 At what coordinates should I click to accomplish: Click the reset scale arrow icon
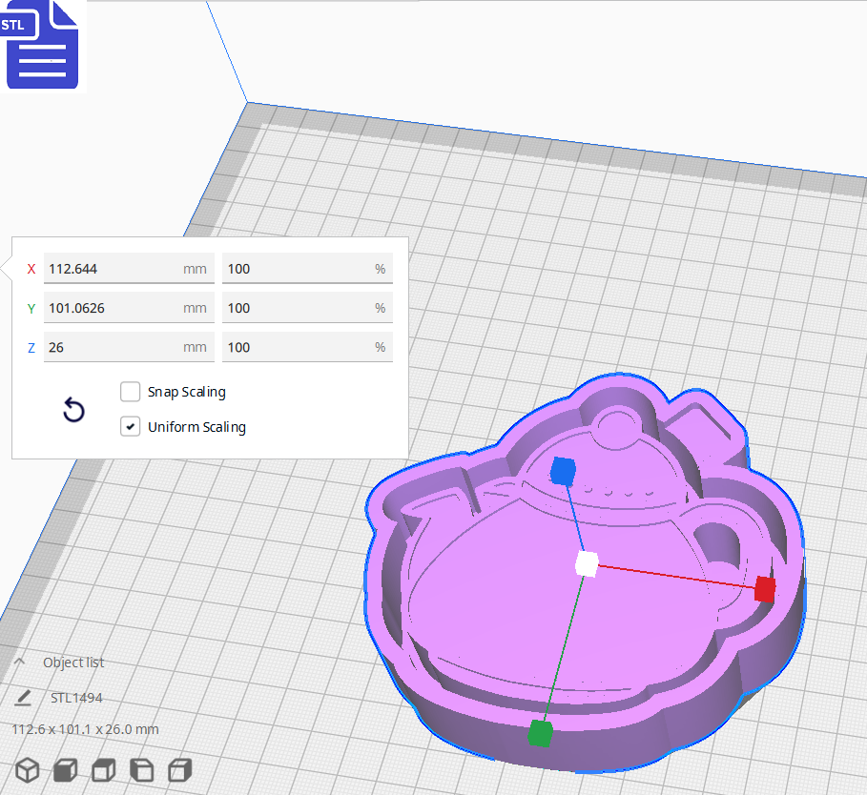pos(73,409)
